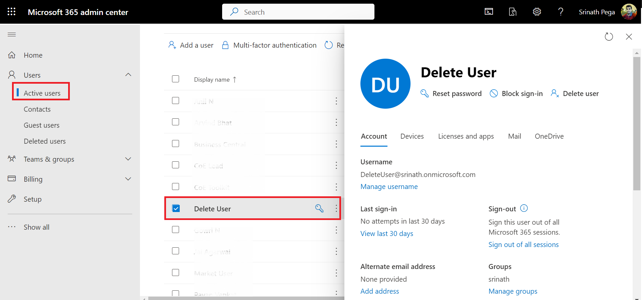Click the settings gear icon
Viewport: 642px width, 300px height.
(537, 12)
